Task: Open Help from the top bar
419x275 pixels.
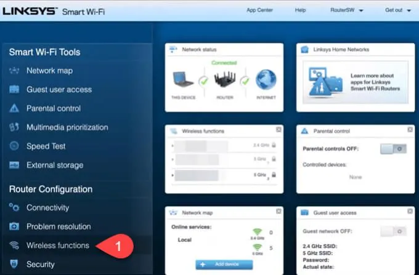Action: click(300, 10)
